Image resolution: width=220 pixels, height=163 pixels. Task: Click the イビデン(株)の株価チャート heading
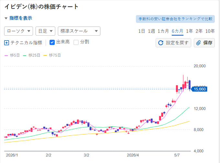pyautogui.click(x=41, y=6)
